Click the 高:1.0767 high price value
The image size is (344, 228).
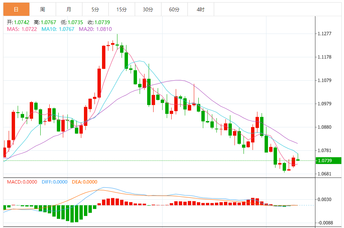pyautogui.click(x=45, y=22)
